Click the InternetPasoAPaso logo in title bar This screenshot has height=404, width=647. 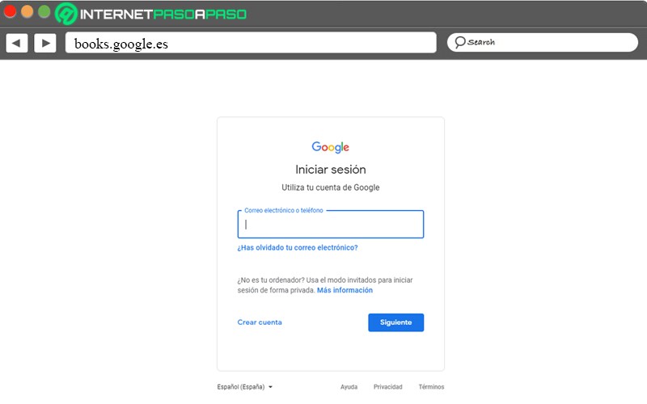(x=152, y=14)
